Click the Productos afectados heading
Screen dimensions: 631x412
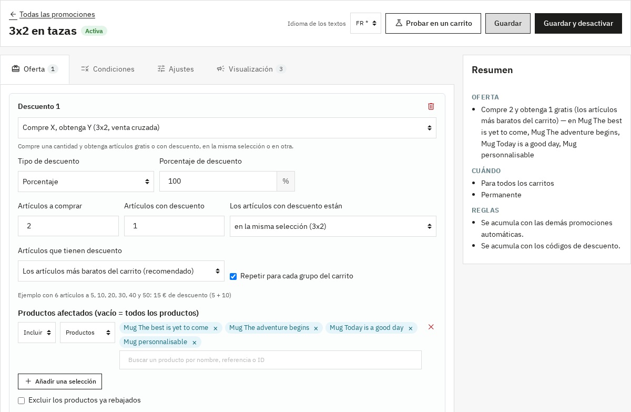pos(108,313)
